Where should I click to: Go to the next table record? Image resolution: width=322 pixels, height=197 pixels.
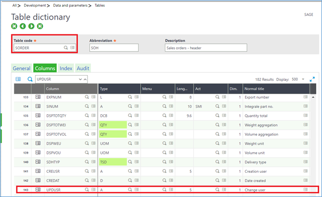[31, 26]
